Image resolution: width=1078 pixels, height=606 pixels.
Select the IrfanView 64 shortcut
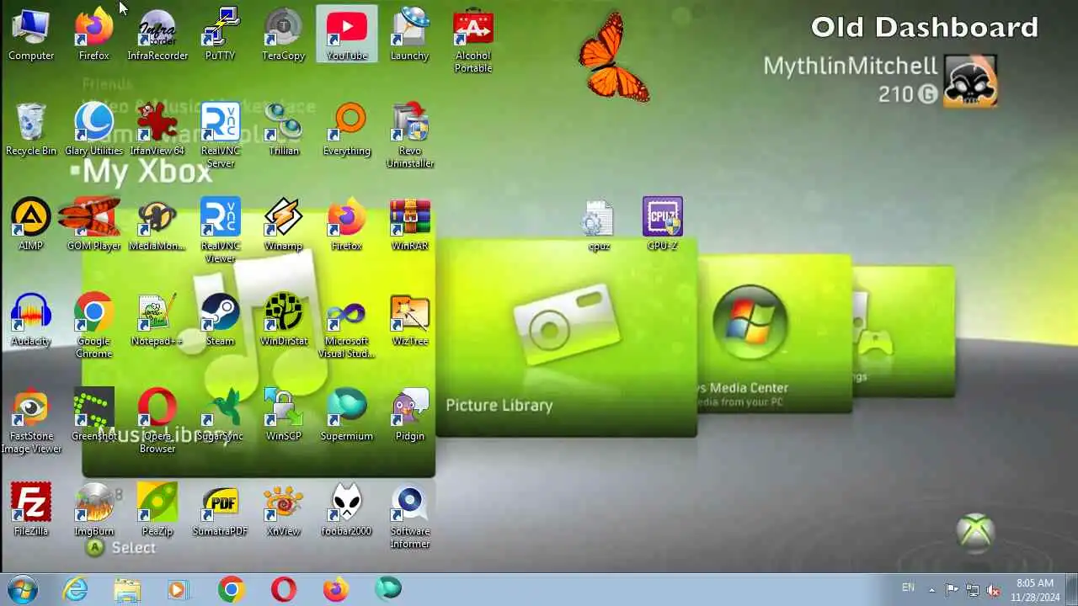click(157, 129)
